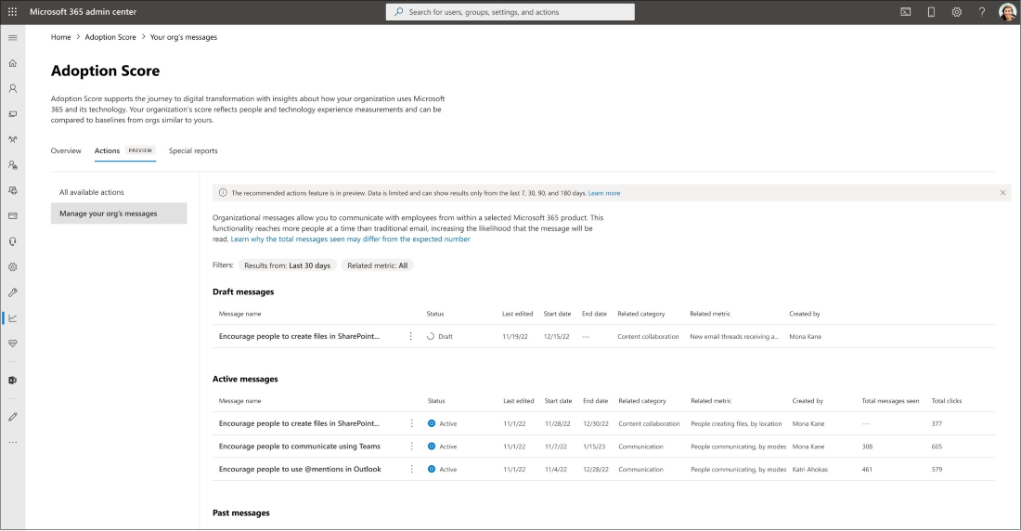Select the Actions tab

click(x=124, y=150)
